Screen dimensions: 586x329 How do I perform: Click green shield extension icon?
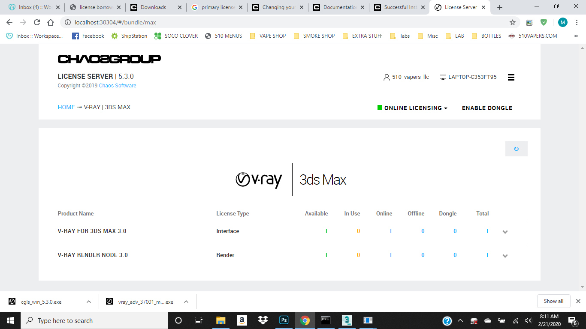click(x=544, y=22)
